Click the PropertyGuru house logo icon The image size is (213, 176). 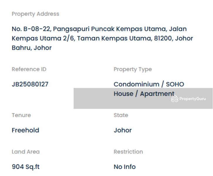[x=175, y=99]
